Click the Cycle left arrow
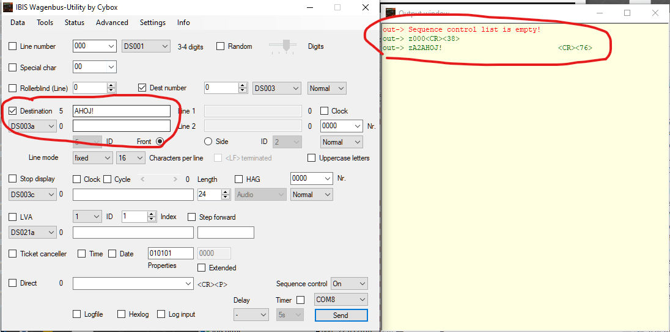Image resolution: width=670 pixels, height=332 pixels. point(142,179)
